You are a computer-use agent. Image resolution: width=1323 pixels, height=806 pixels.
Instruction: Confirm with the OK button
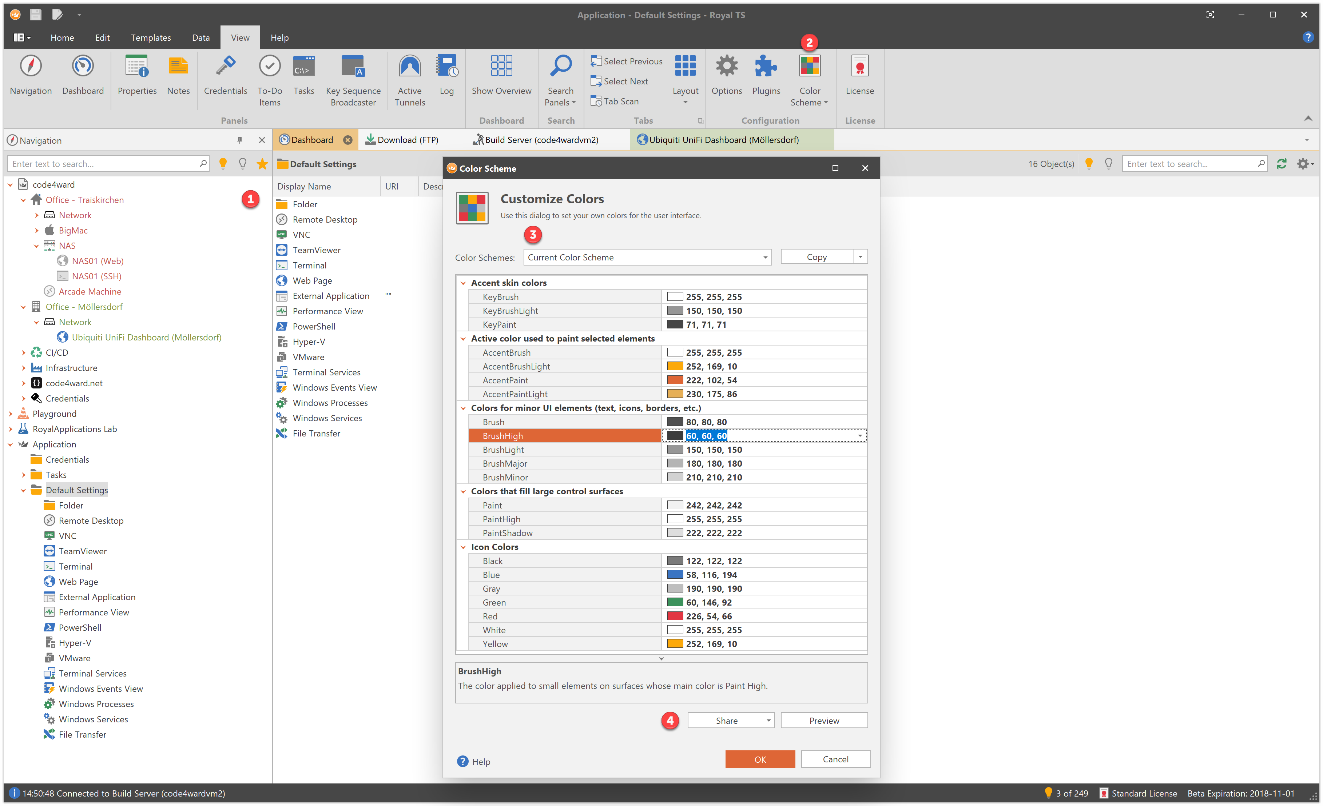tap(760, 759)
